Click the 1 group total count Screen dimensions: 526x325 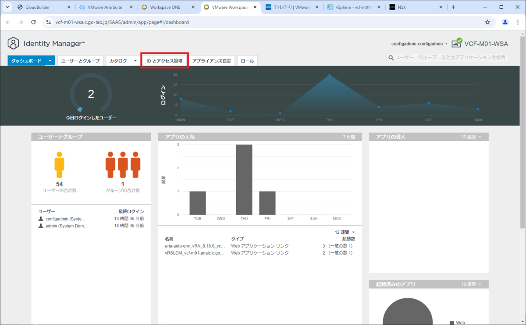point(122,184)
